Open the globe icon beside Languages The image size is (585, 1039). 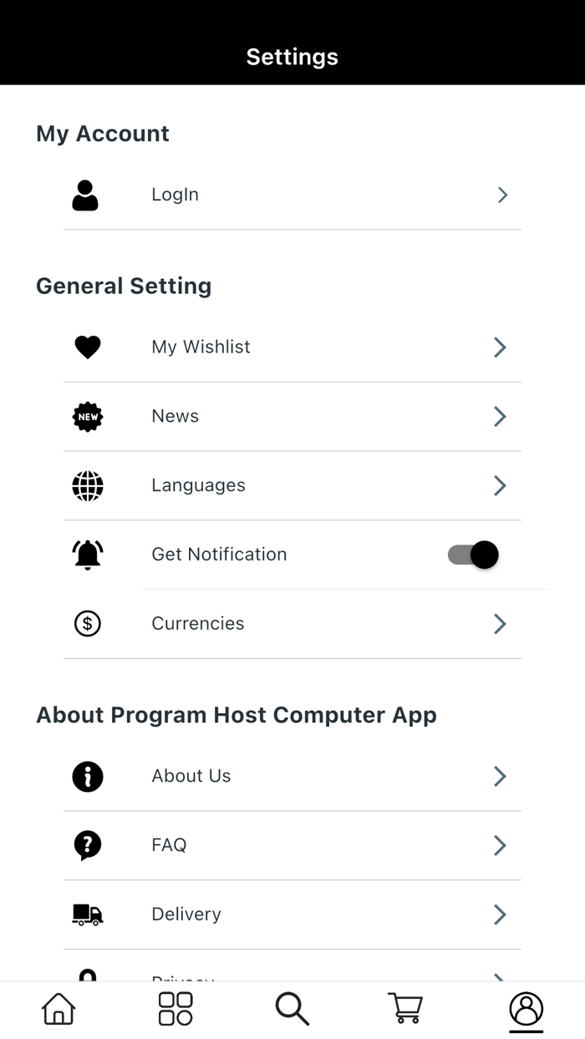(x=87, y=485)
